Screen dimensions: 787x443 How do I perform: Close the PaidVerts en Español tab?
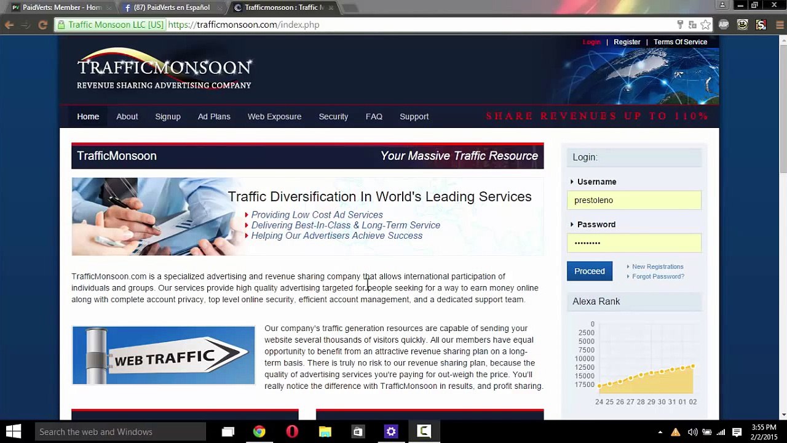coord(220,8)
